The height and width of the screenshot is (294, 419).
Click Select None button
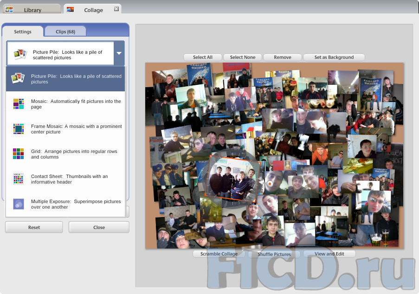click(243, 57)
